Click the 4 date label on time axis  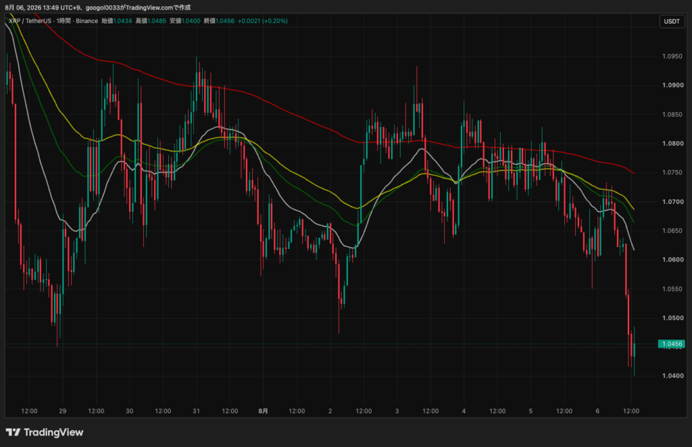[464, 411]
